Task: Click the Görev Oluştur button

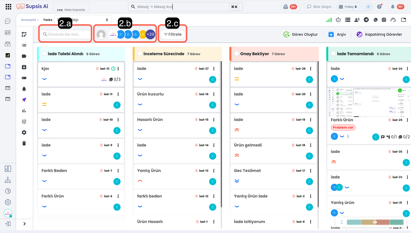Action: [301, 34]
